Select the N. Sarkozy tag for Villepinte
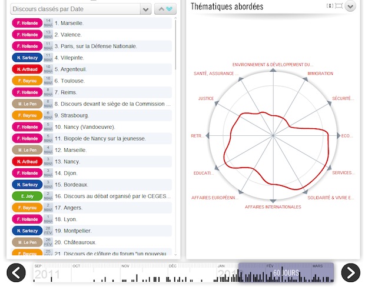Image resolution: width=365 pixels, height=290 pixels. pyautogui.click(x=27, y=58)
